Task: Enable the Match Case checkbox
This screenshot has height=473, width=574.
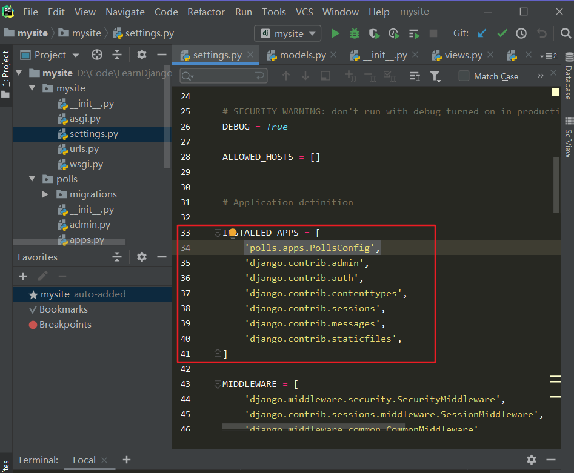Action: [x=464, y=76]
